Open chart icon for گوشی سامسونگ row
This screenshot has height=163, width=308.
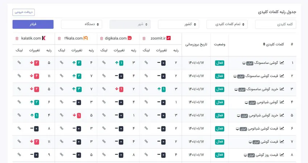point(282,63)
